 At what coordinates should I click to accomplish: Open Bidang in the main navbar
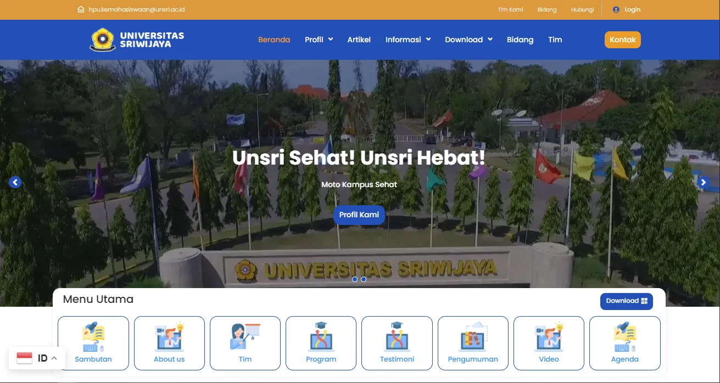point(520,40)
